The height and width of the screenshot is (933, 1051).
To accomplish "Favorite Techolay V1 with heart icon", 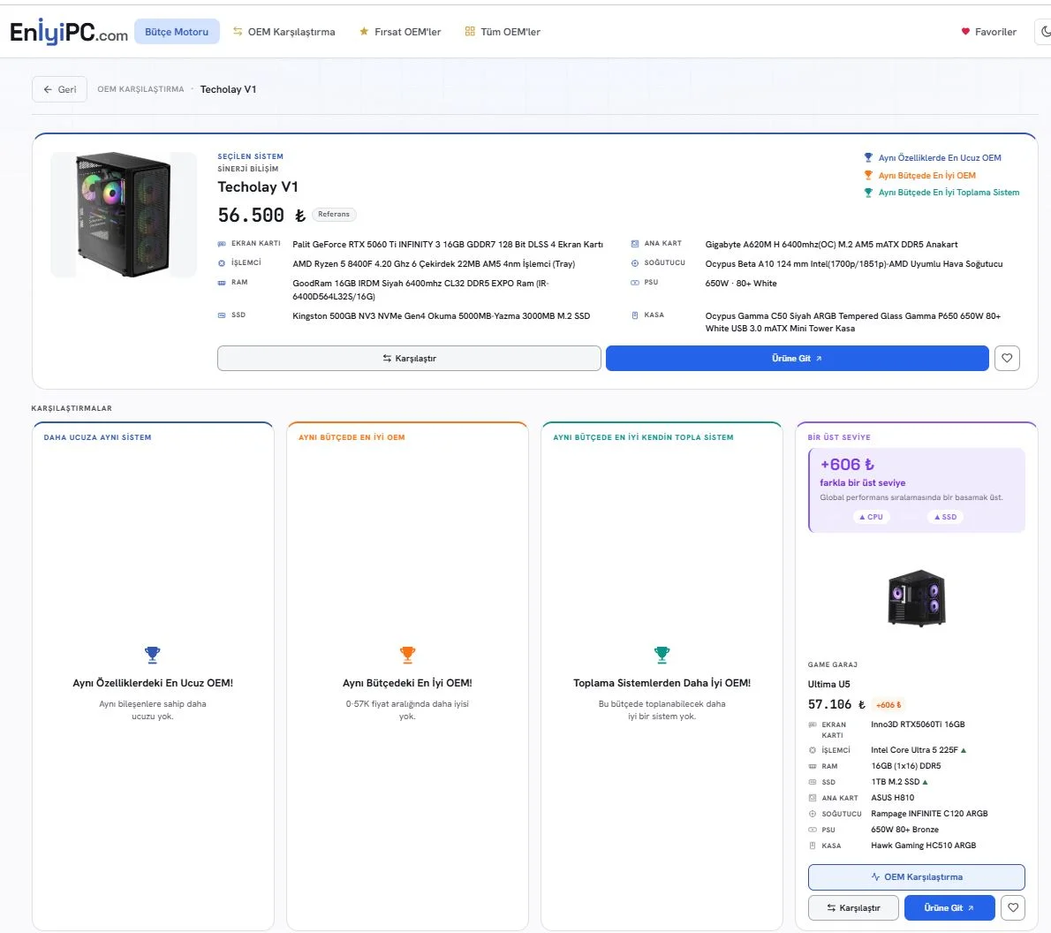I will click(1007, 358).
